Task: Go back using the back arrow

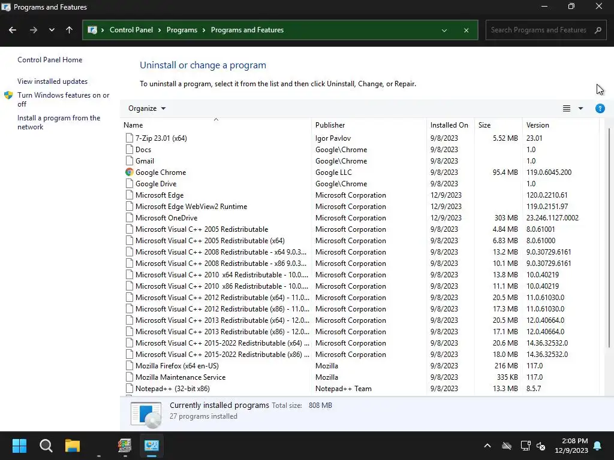Action: coord(13,30)
